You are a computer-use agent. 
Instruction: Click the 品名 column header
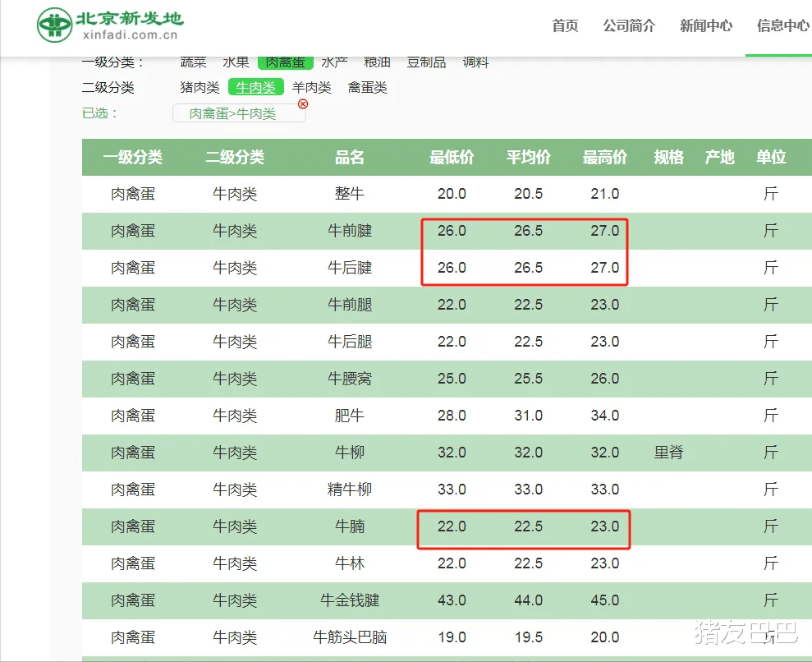click(x=350, y=157)
